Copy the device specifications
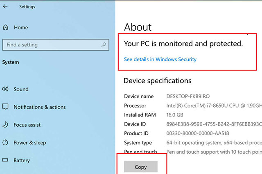This screenshot has width=262, height=174. pyautogui.click(x=141, y=167)
